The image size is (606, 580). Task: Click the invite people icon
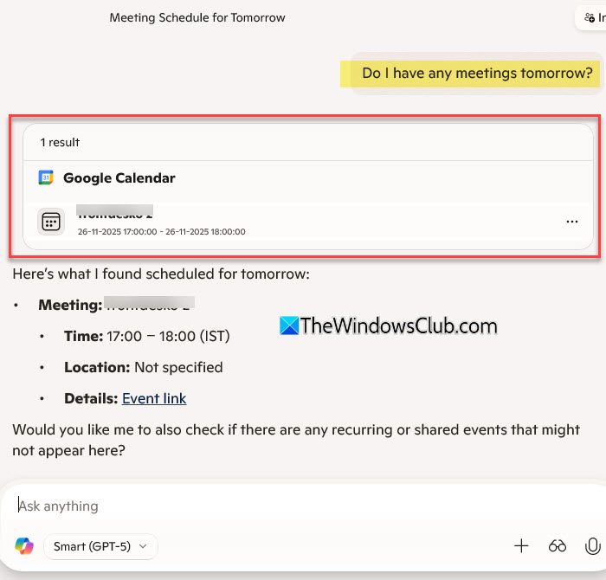click(x=590, y=18)
